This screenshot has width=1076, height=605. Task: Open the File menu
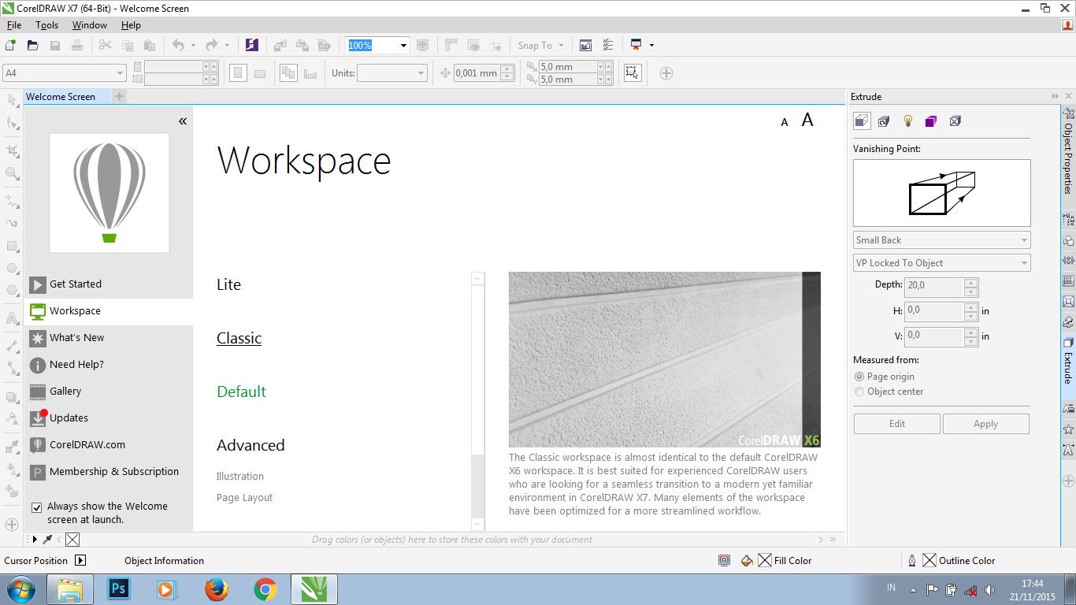(14, 25)
